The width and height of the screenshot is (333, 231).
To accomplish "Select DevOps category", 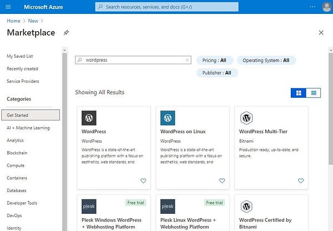I will pyautogui.click(x=14, y=215).
